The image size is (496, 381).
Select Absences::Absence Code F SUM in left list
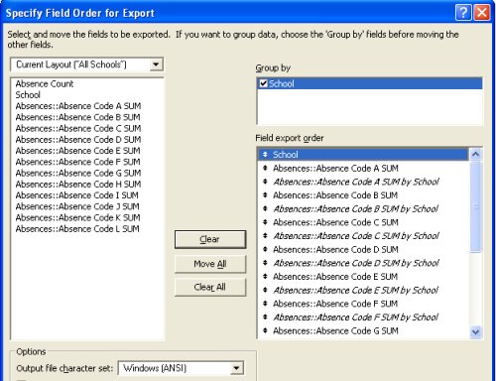click(x=77, y=162)
